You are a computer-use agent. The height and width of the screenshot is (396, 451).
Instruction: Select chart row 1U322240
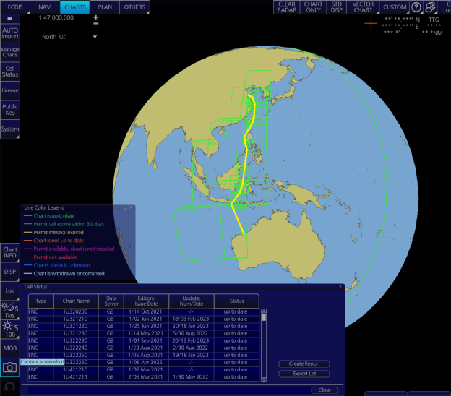144,348
